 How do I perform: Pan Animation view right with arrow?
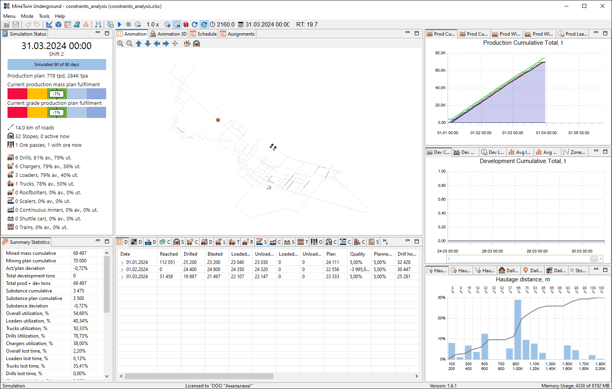[x=166, y=44]
